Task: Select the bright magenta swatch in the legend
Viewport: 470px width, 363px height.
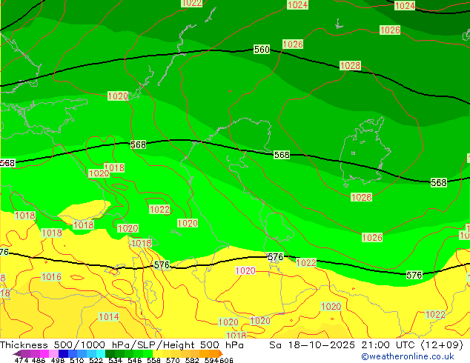Action: tap(44, 353)
